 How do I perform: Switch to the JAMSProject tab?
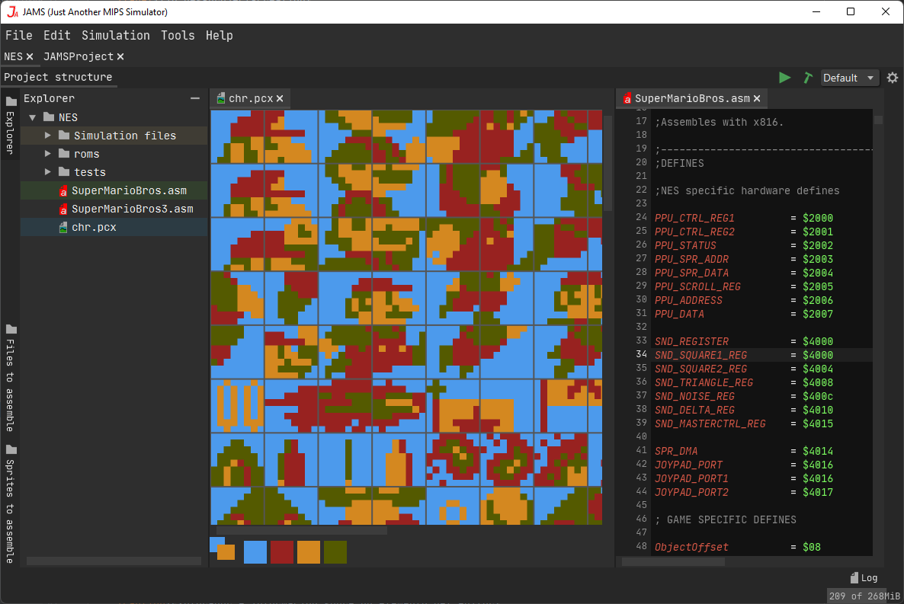tap(79, 56)
